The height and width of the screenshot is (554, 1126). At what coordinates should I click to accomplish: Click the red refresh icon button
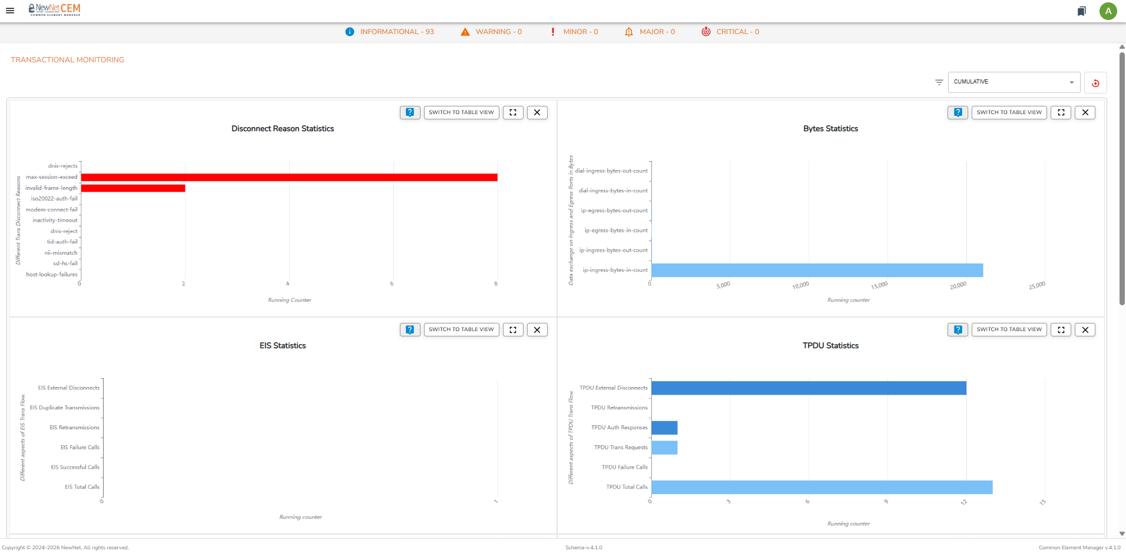pyautogui.click(x=1095, y=83)
